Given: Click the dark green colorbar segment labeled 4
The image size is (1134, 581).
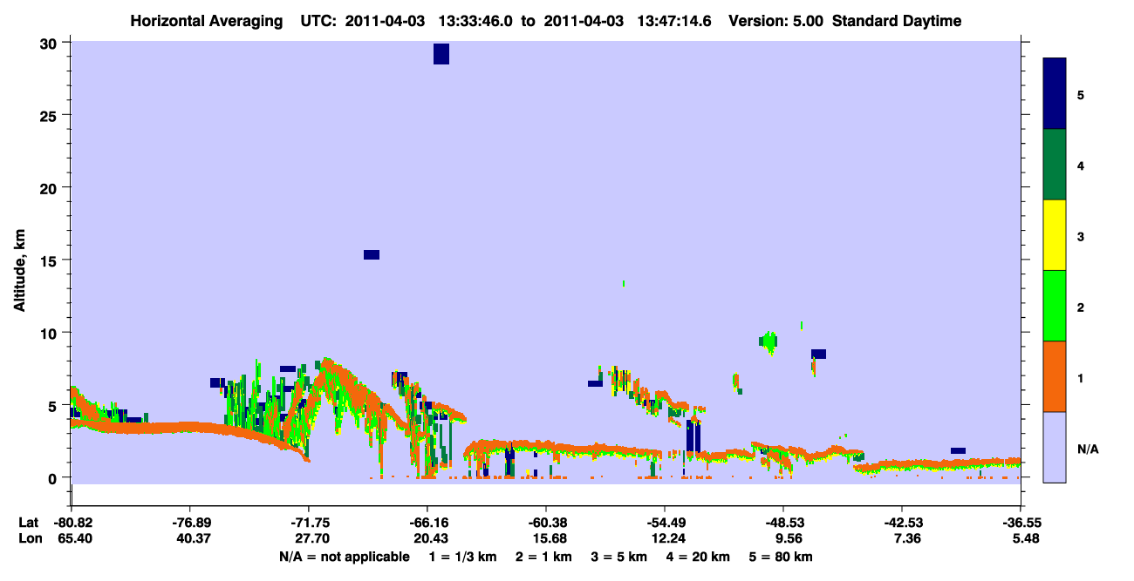Looking at the screenshot, I should (1055, 165).
